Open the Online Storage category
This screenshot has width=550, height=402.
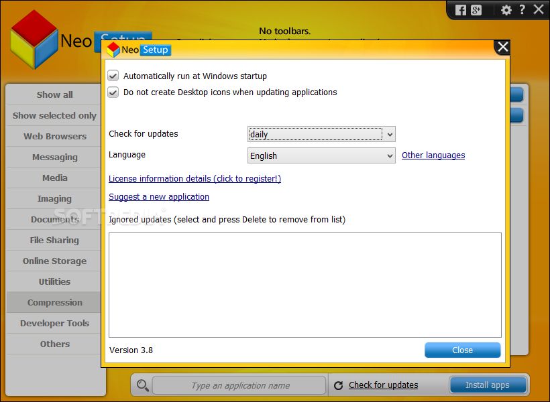(x=54, y=261)
